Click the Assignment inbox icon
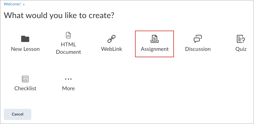The width and height of the screenshot is (254, 124). click(155, 39)
